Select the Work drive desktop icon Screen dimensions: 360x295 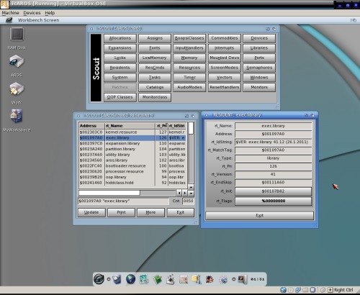pyautogui.click(x=17, y=89)
